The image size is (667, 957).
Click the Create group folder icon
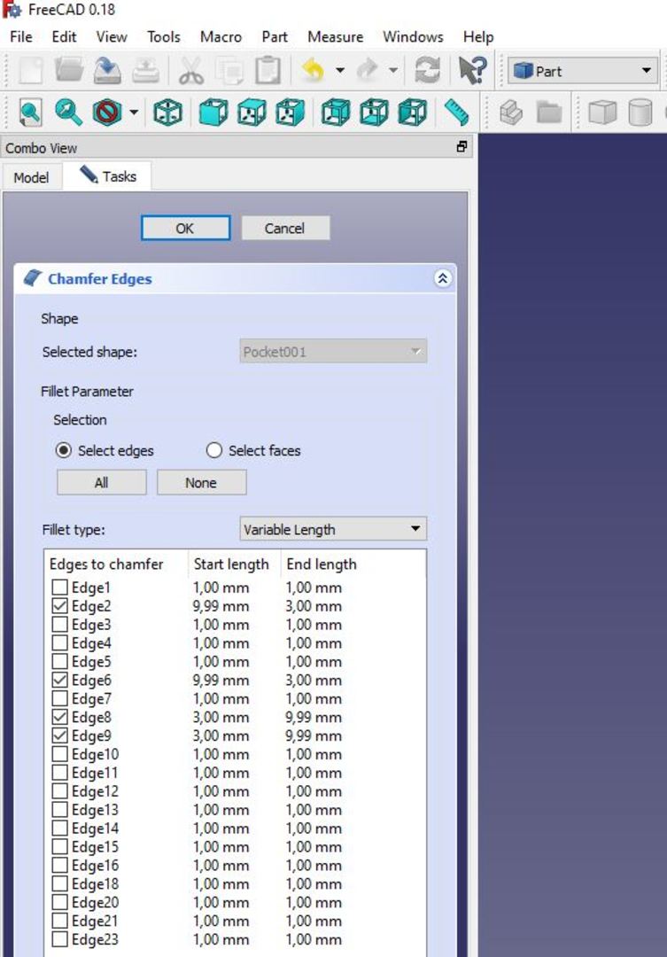pyautogui.click(x=549, y=113)
